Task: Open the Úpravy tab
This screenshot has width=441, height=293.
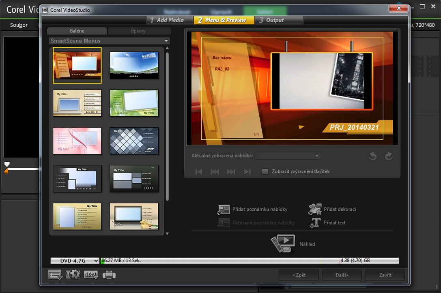Action: pyautogui.click(x=139, y=31)
